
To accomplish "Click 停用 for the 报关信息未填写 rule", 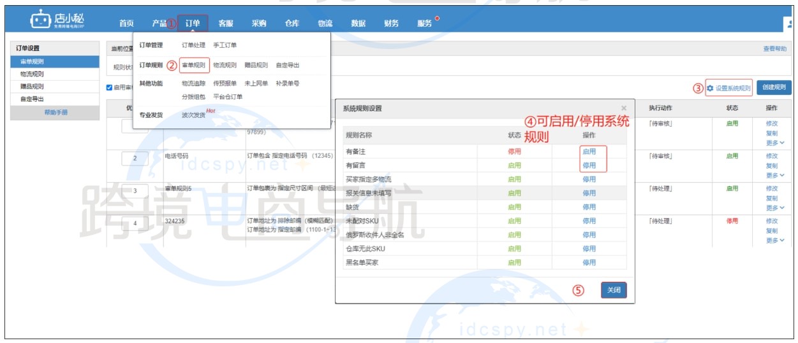I will [589, 193].
